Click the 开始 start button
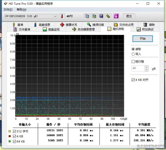166x150 pixels. [142, 38]
